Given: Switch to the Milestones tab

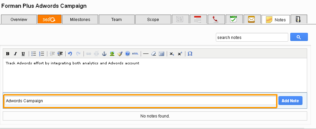Looking at the screenshot, I should [80, 19].
